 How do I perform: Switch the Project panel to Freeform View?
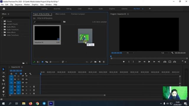(47, 62)
